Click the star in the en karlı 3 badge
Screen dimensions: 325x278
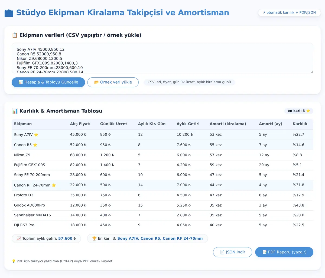308,111
